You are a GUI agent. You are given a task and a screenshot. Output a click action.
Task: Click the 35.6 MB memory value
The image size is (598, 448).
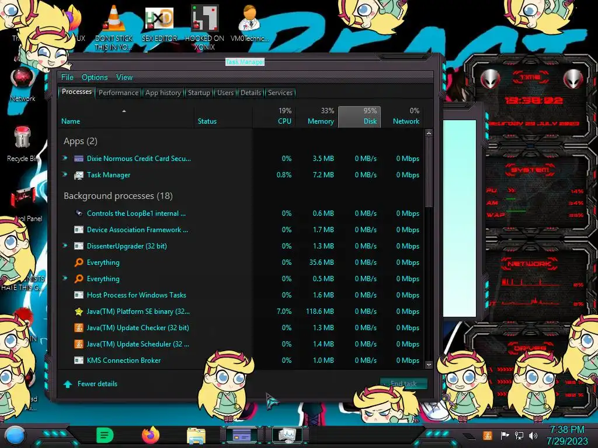click(x=322, y=262)
